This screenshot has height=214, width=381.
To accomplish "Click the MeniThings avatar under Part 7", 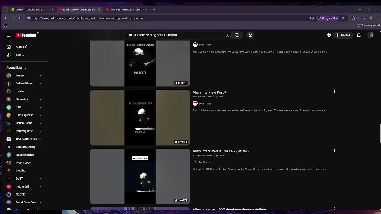I will point(195,45).
